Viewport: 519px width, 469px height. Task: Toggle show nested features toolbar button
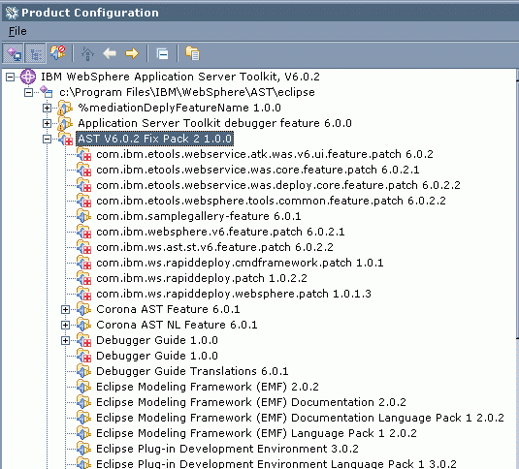pos(36,53)
